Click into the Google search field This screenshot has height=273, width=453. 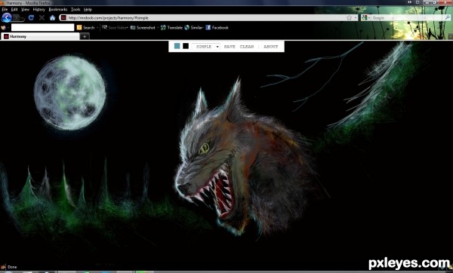408,17
